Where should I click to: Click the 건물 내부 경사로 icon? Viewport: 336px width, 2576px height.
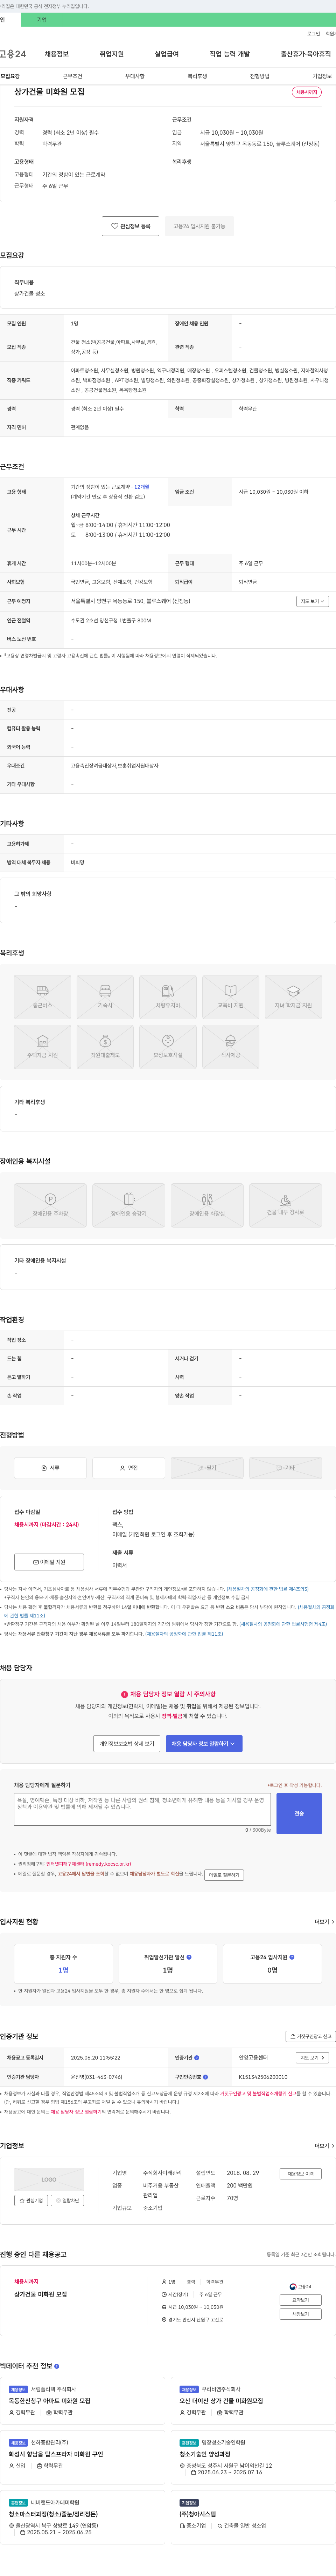(285, 1205)
